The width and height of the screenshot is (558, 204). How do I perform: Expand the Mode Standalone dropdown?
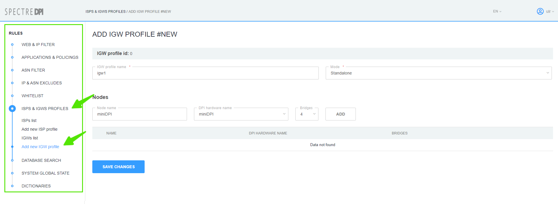(438, 73)
